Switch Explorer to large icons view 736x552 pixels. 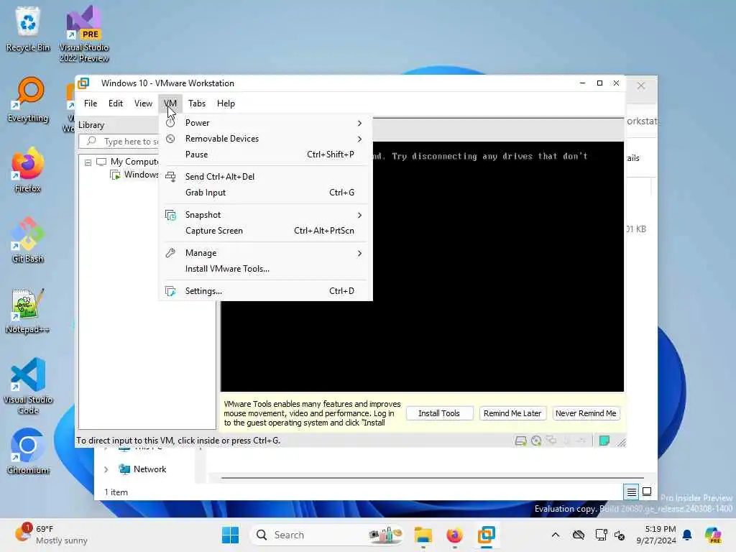point(647,492)
